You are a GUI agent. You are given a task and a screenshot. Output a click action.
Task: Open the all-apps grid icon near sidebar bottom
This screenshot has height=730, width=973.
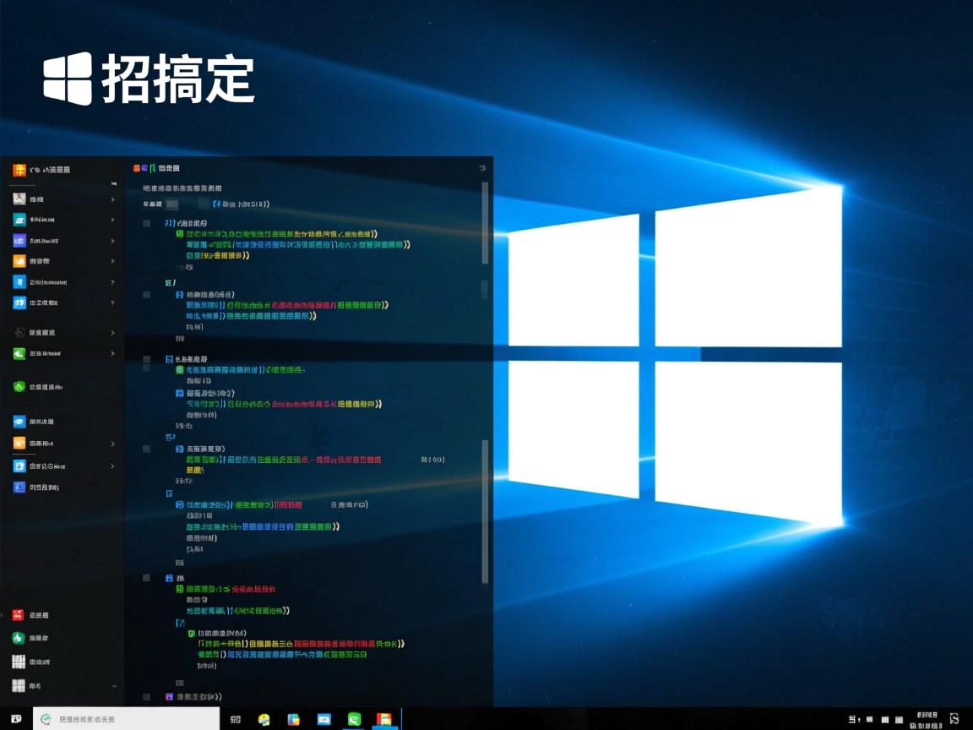pos(19,661)
